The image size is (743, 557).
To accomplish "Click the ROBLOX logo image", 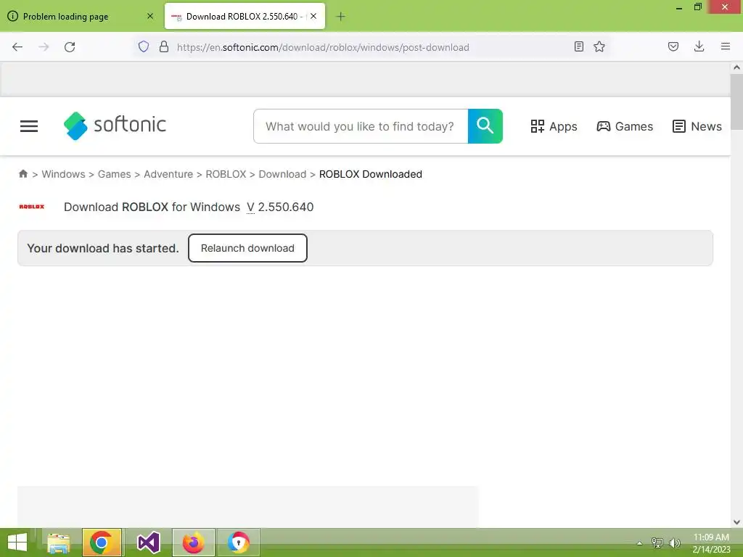I will (x=32, y=207).
